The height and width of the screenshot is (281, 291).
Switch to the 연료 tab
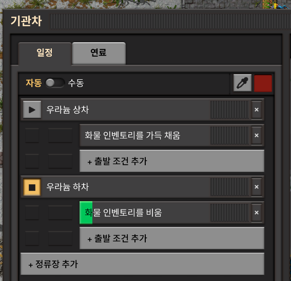(99, 53)
